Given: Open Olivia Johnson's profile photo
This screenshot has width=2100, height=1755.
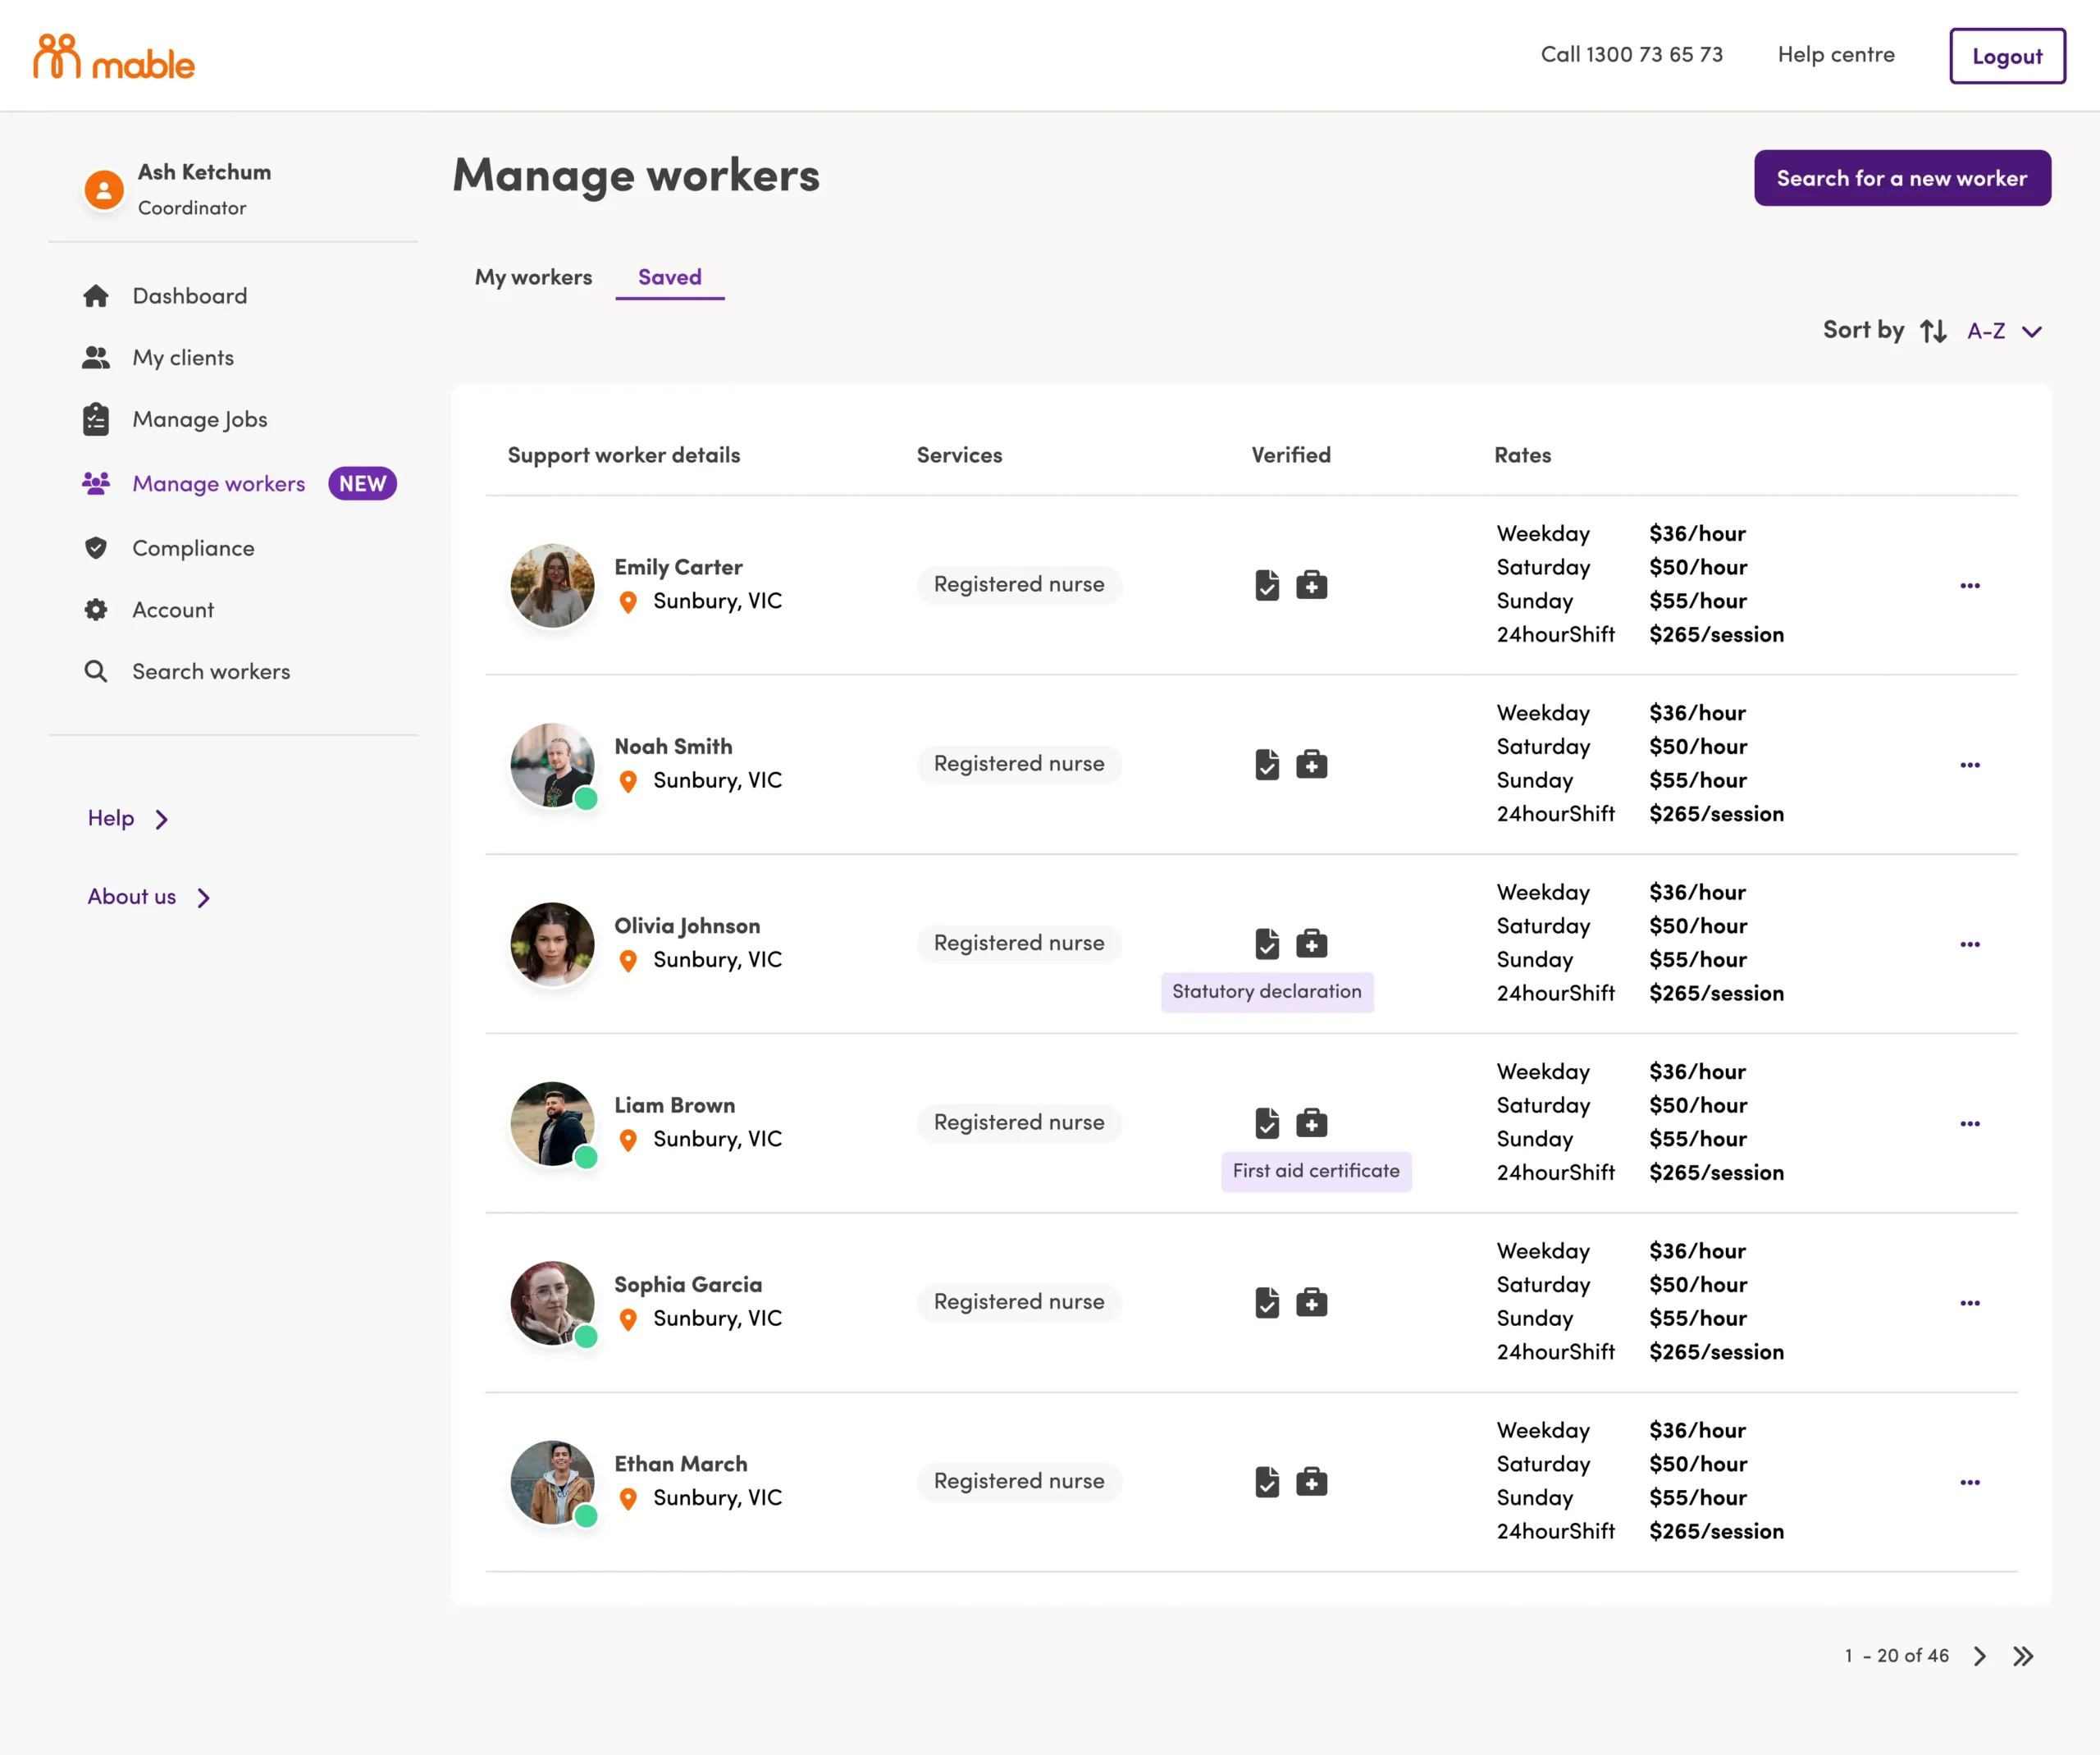Looking at the screenshot, I should tap(553, 944).
